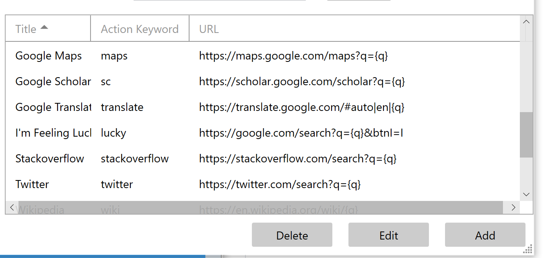
Task: Select the I'm Feeling Lucky title cell
Action: click(x=53, y=133)
